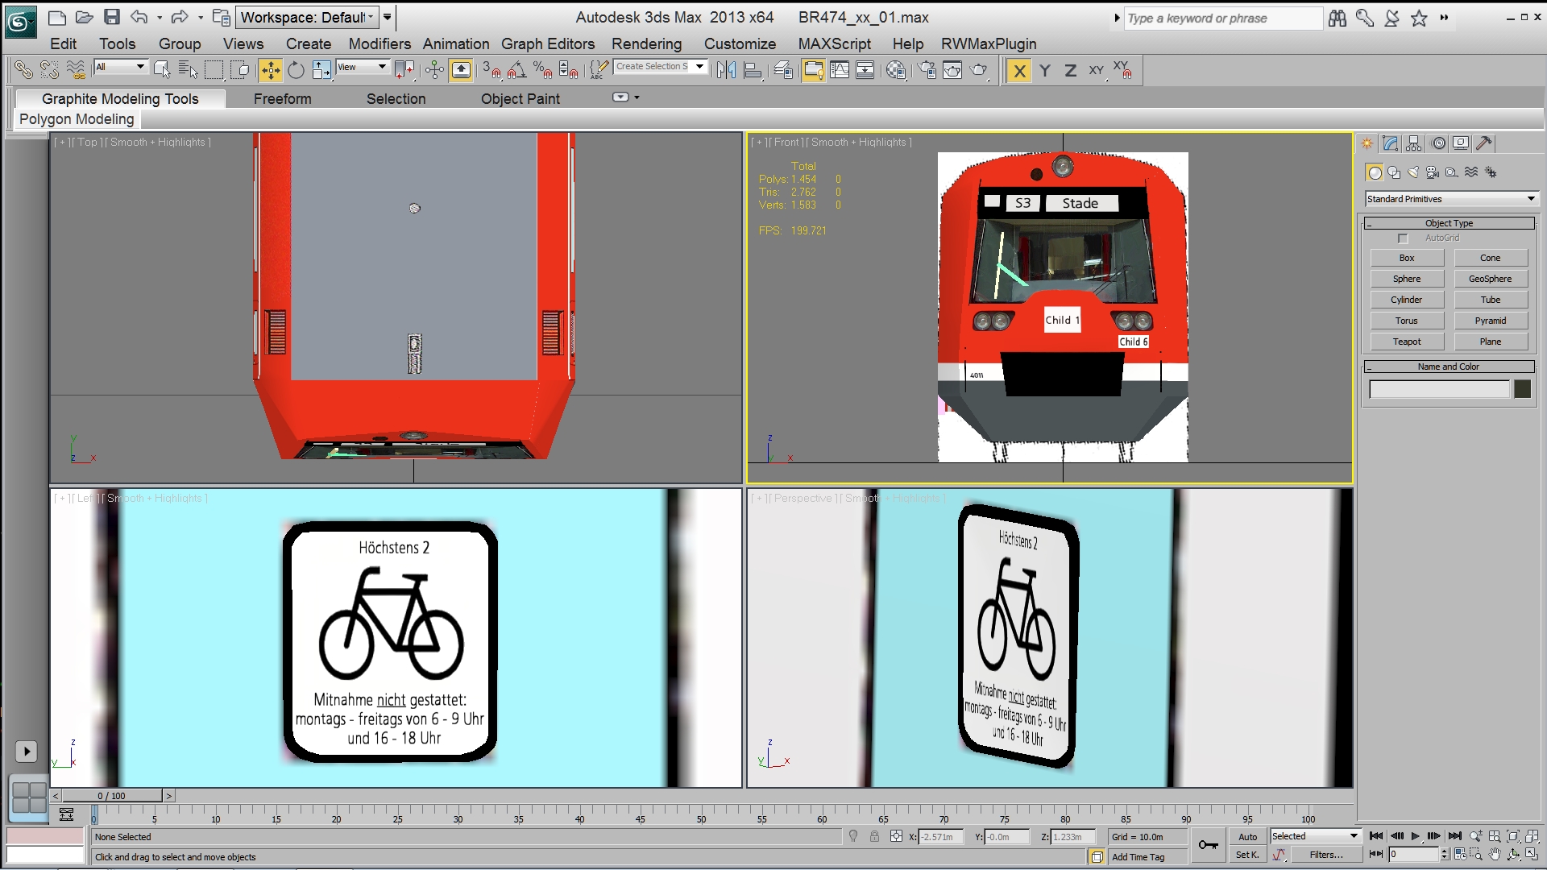Toggle Auto key mode button
Image resolution: width=1547 pixels, height=870 pixels.
click(1247, 837)
